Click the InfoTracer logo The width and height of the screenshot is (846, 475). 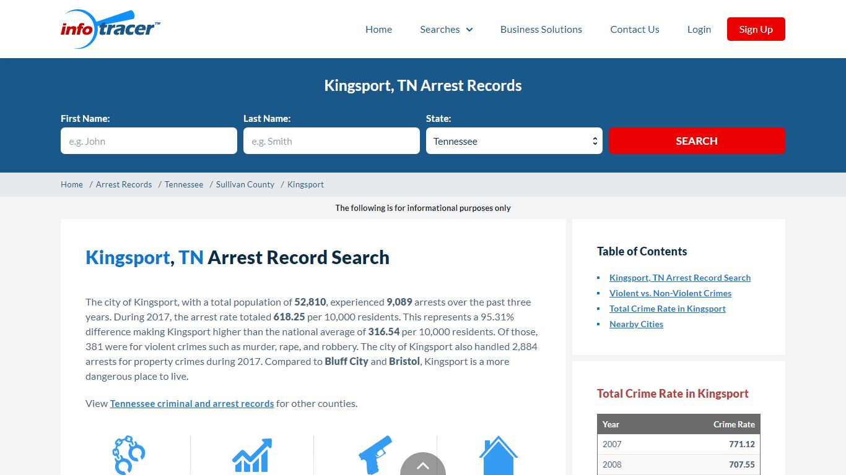(110, 29)
